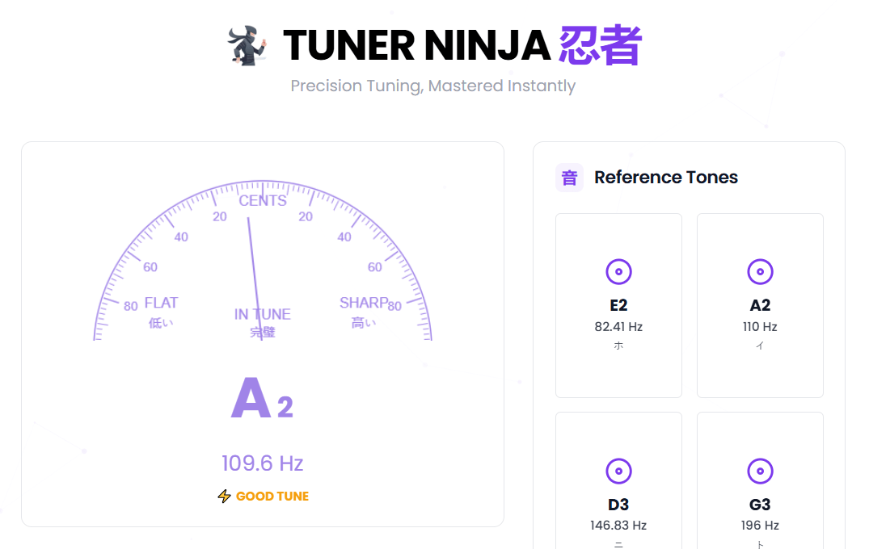Viewport: 869px width, 549px height.
Task: Click the GOOD TUNE status text
Action: point(272,497)
